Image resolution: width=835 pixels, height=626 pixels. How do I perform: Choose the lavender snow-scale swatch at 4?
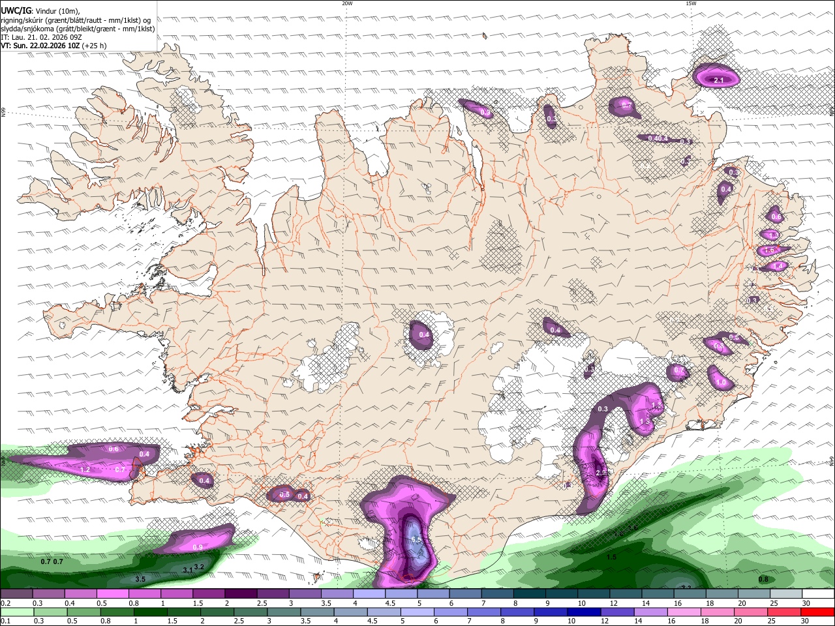pos(369,594)
